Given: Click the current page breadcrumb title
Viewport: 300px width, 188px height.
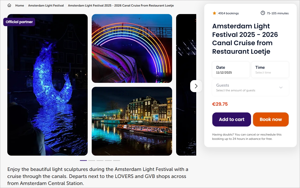Looking at the screenshot, I should coord(121,6).
